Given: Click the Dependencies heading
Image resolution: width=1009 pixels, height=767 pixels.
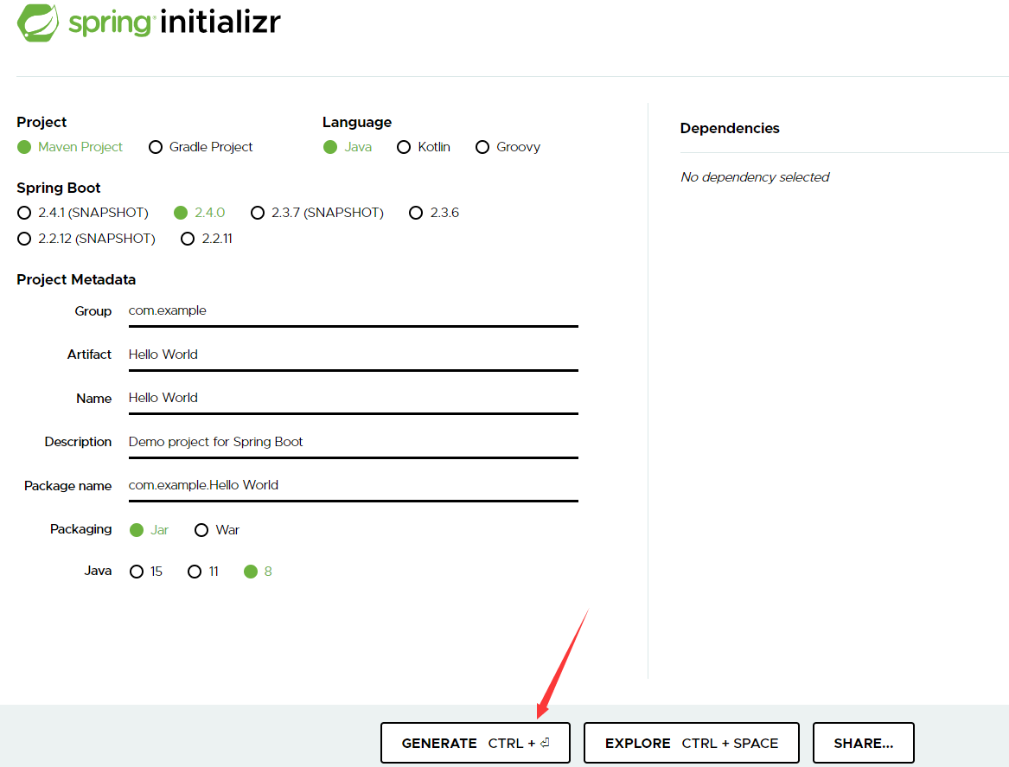Looking at the screenshot, I should [x=730, y=128].
